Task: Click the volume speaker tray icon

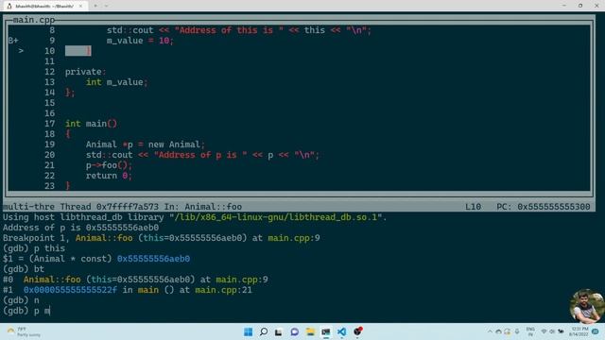Action: point(552,331)
